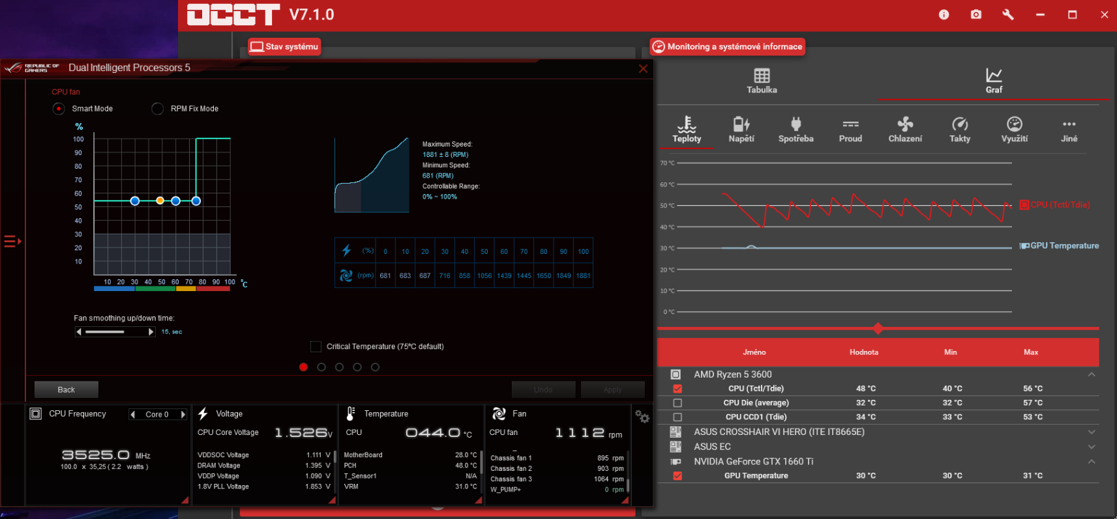Switch to previous core with left arrow
The width and height of the screenshot is (1117, 519).
133,414
